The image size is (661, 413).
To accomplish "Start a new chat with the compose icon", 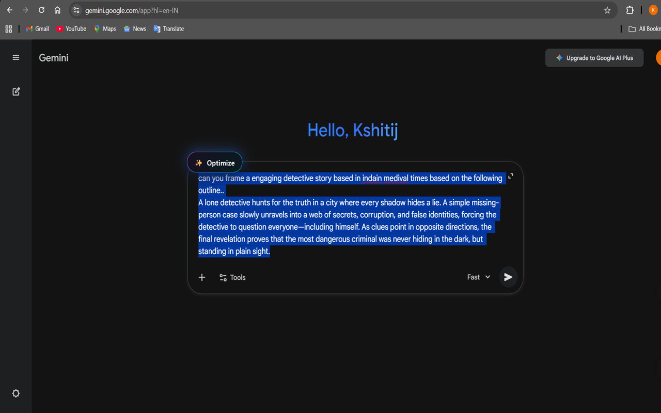I will pos(16,91).
